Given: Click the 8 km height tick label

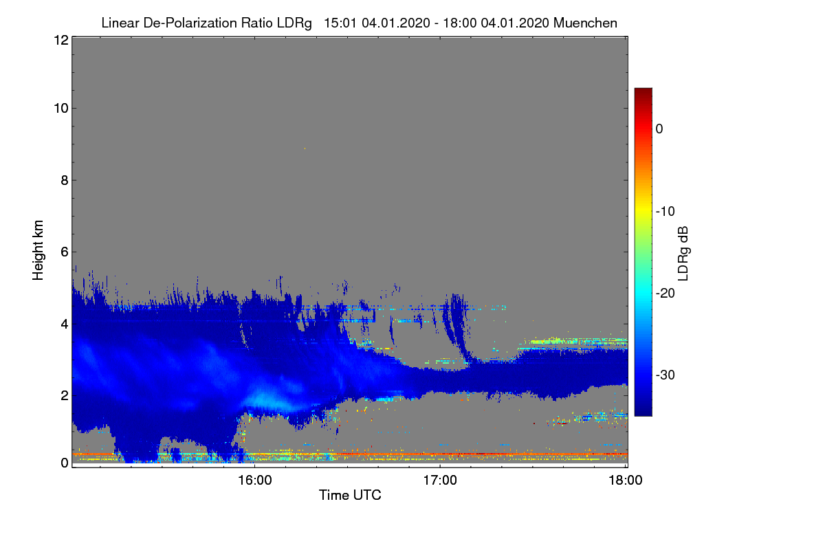Looking at the screenshot, I should click(x=63, y=180).
